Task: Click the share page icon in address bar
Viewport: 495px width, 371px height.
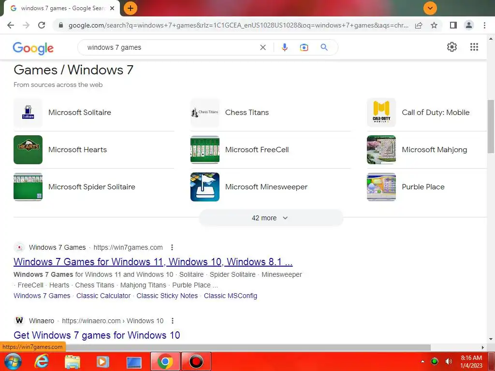Action: coord(419,25)
